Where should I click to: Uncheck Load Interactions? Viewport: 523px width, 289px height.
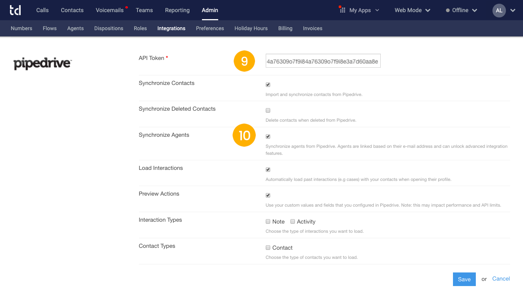pyautogui.click(x=268, y=170)
